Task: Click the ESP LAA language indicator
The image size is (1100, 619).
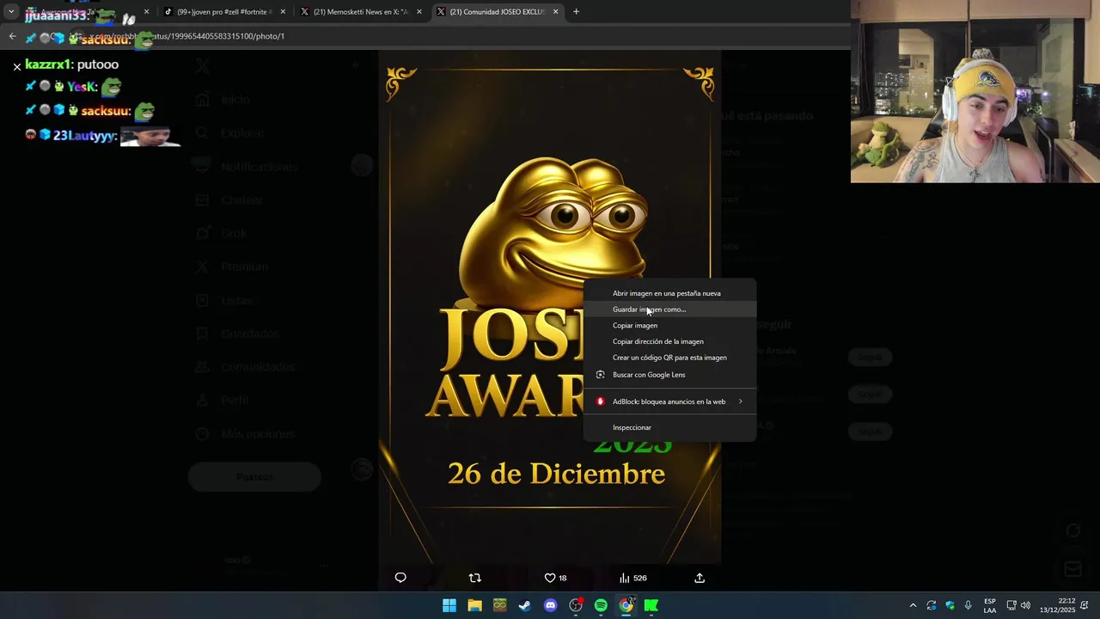Action: pyautogui.click(x=990, y=605)
